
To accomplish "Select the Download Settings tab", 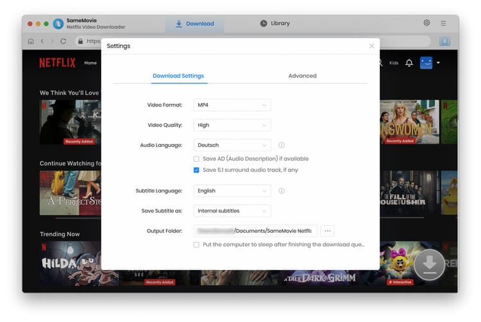I will (178, 76).
